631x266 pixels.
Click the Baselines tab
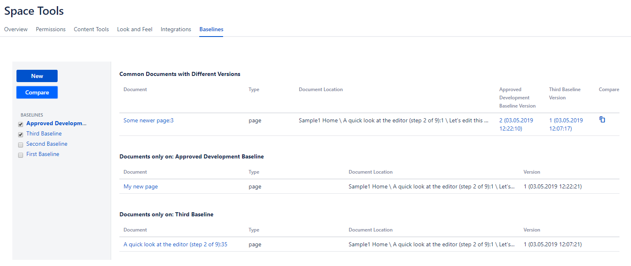(x=211, y=29)
